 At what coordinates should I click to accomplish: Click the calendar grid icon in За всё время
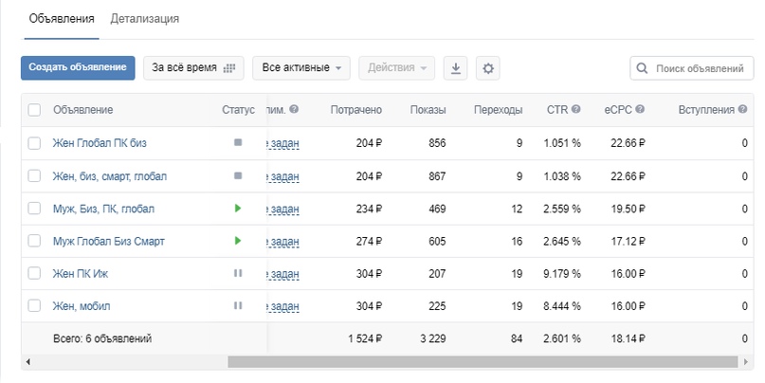point(229,68)
